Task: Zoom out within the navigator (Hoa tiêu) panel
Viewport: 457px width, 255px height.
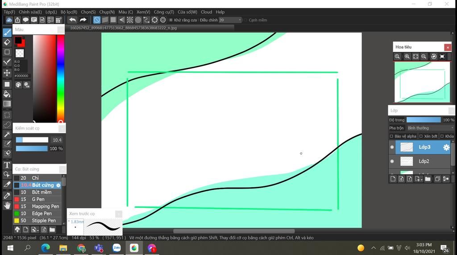Action: (424, 57)
